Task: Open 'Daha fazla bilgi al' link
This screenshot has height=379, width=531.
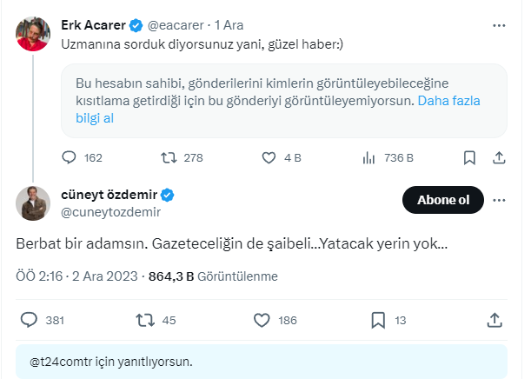Action: click(449, 101)
